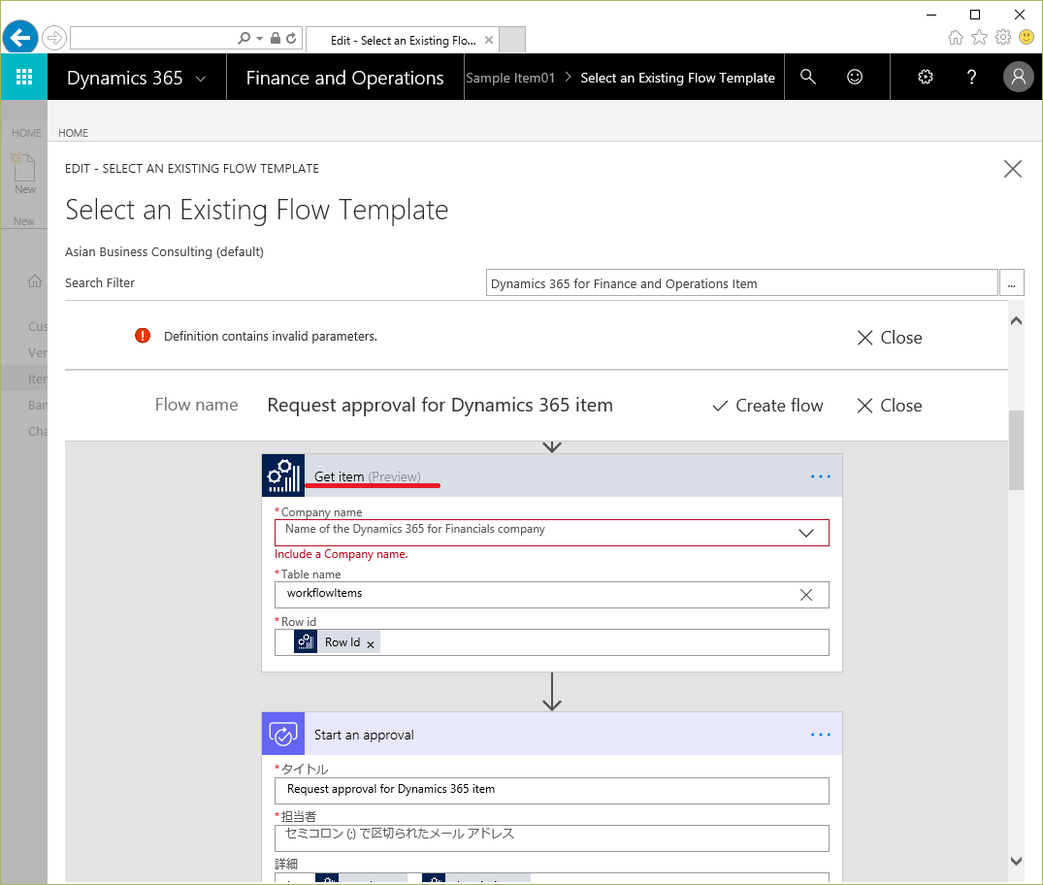This screenshot has height=885, width=1043.
Task: Open the browser tools gear
Action: (x=1003, y=37)
